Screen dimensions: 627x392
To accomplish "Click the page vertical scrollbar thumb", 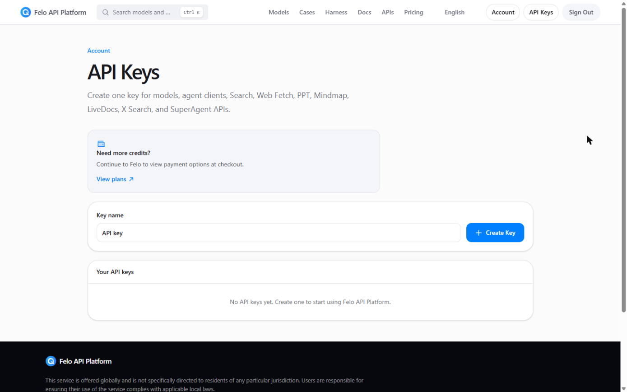I will (624, 159).
